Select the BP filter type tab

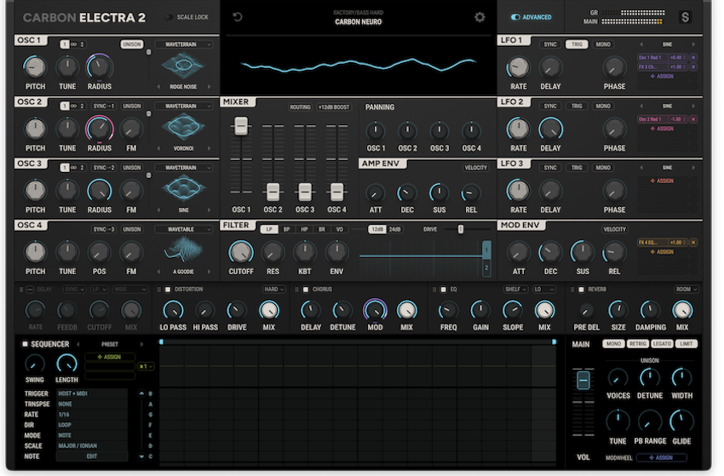(x=287, y=229)
